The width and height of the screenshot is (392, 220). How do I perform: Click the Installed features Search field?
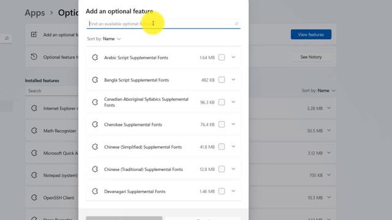51,91
